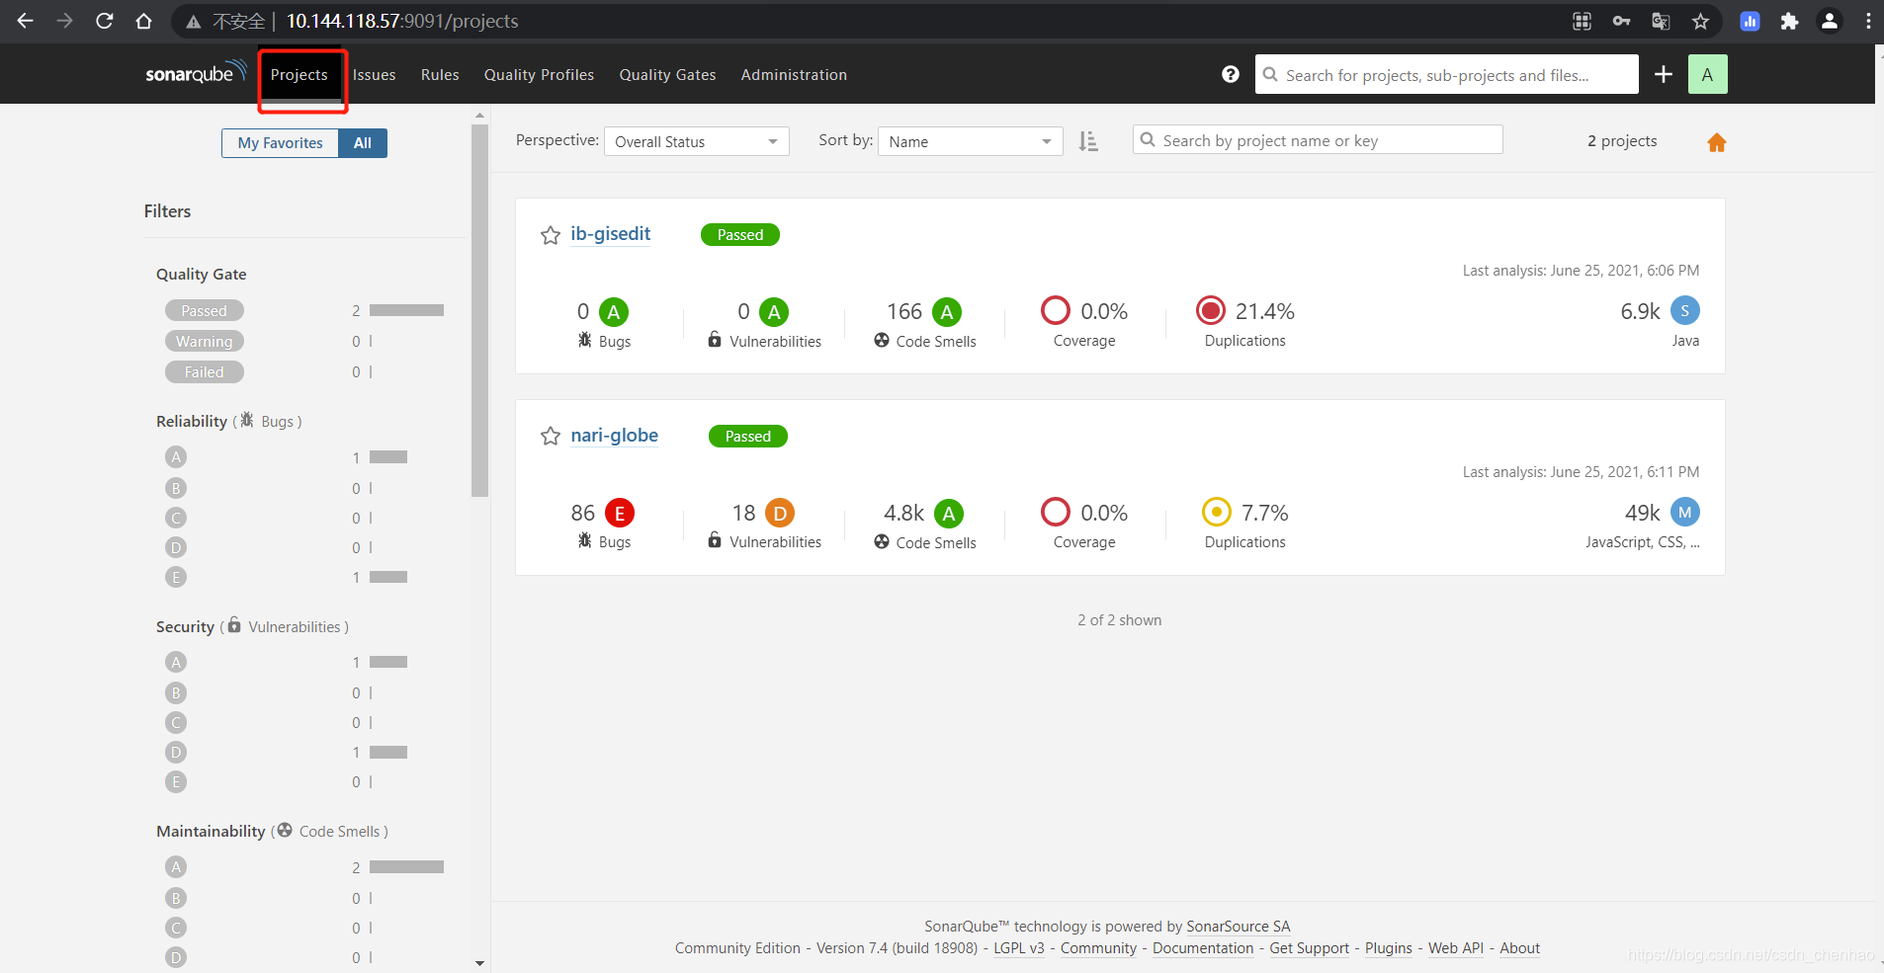
Task: Open the Quality Profiles tab
Action: coord(539,74)
